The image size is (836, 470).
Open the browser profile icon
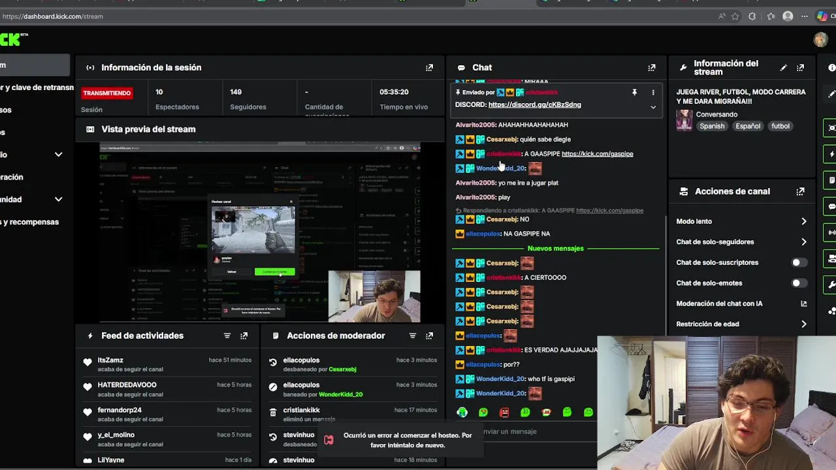[x=788, y=16]
